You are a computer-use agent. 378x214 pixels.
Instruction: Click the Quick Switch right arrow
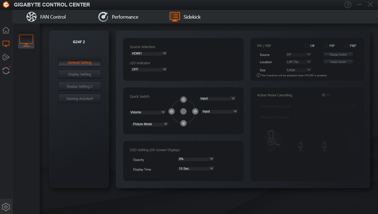click(x=195, y=111)
